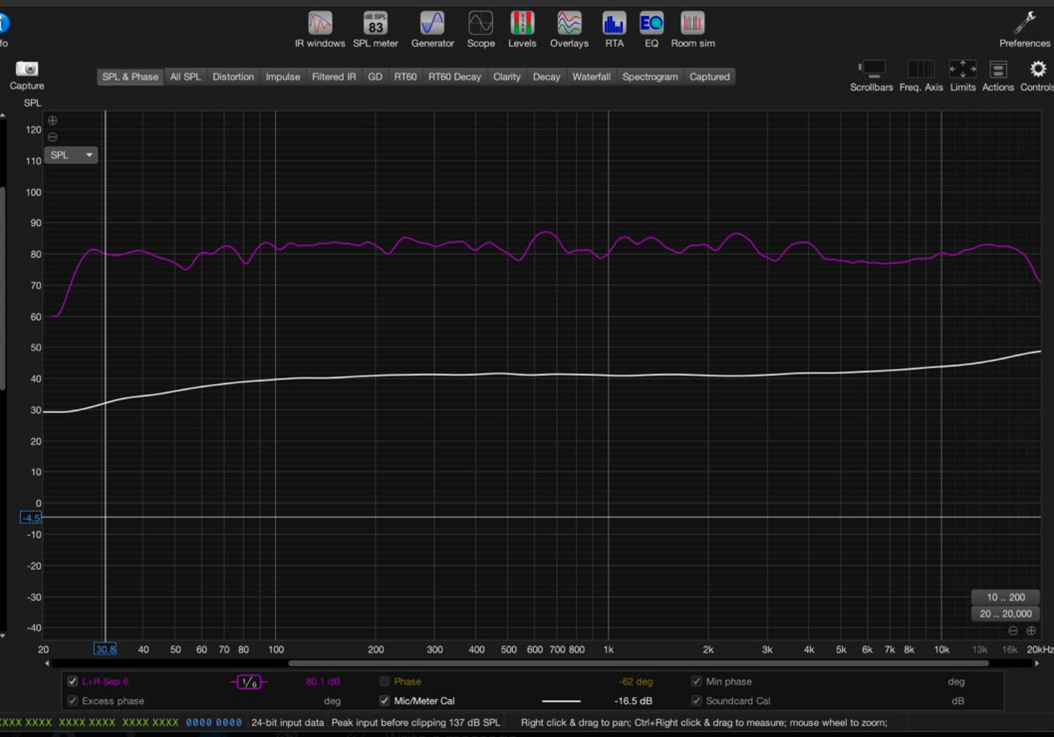Screen dimensions: 1054x737
Task: Zoom in the vertical axis plus icon
Action: pos(52,121)
